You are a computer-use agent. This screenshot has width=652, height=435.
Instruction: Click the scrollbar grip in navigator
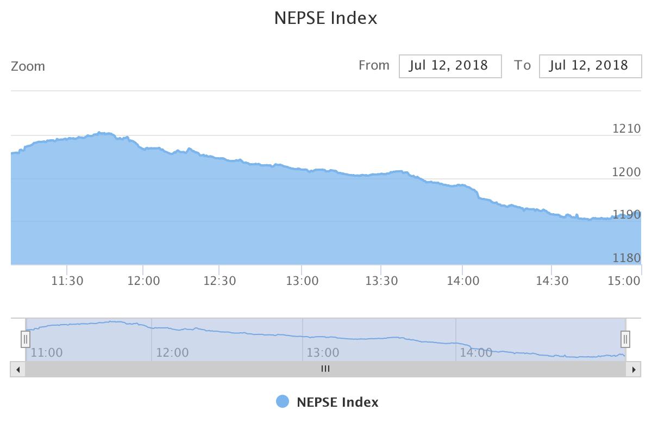click(325, 369)
